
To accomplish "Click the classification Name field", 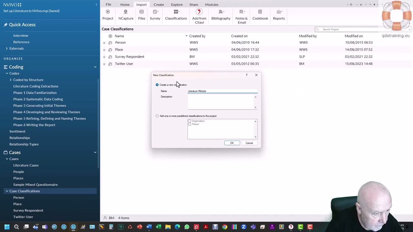I will tap(223, 91).
